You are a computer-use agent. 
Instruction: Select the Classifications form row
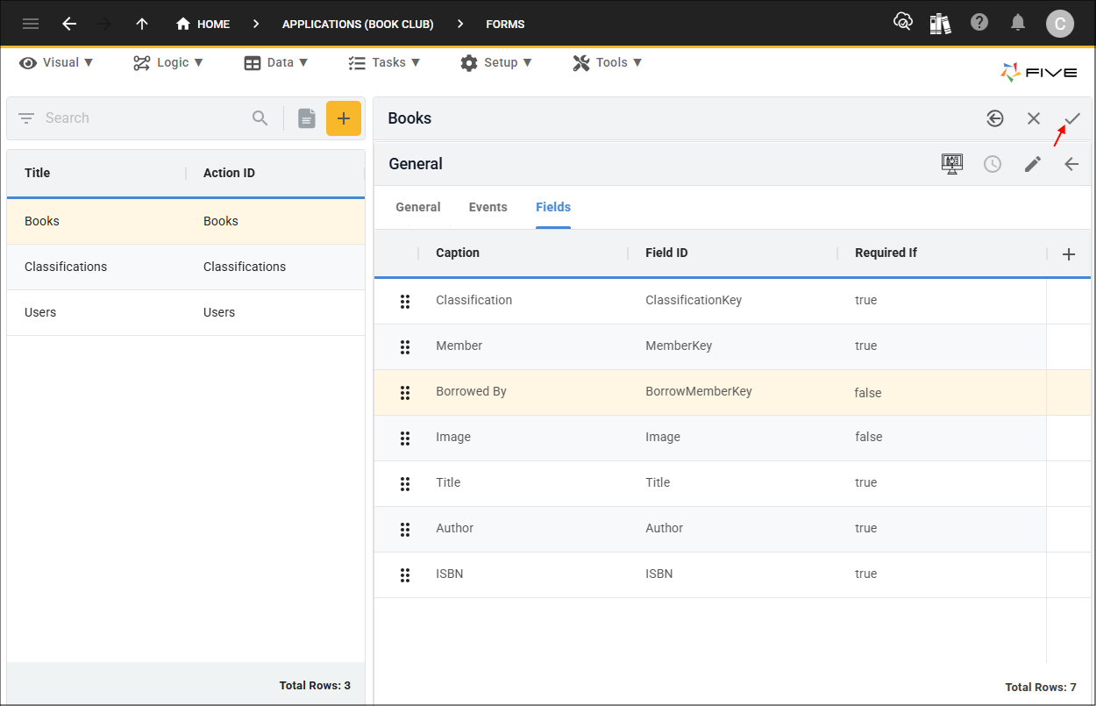click(186, 267)
